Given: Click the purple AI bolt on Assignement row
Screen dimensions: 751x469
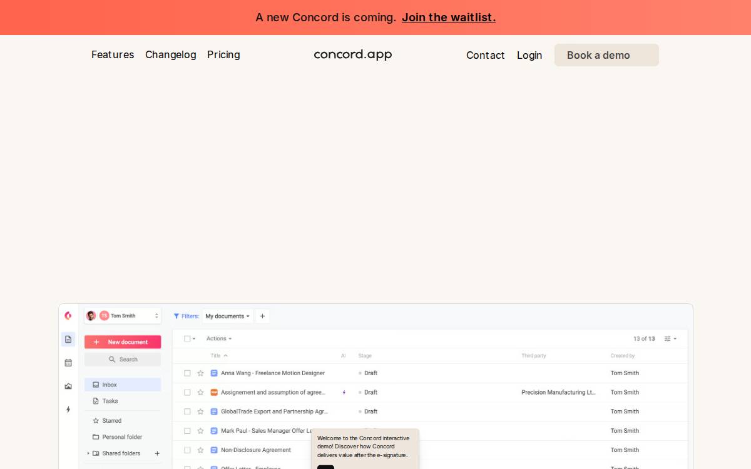Looking at the screenshot, I should (x=344, y=393).
